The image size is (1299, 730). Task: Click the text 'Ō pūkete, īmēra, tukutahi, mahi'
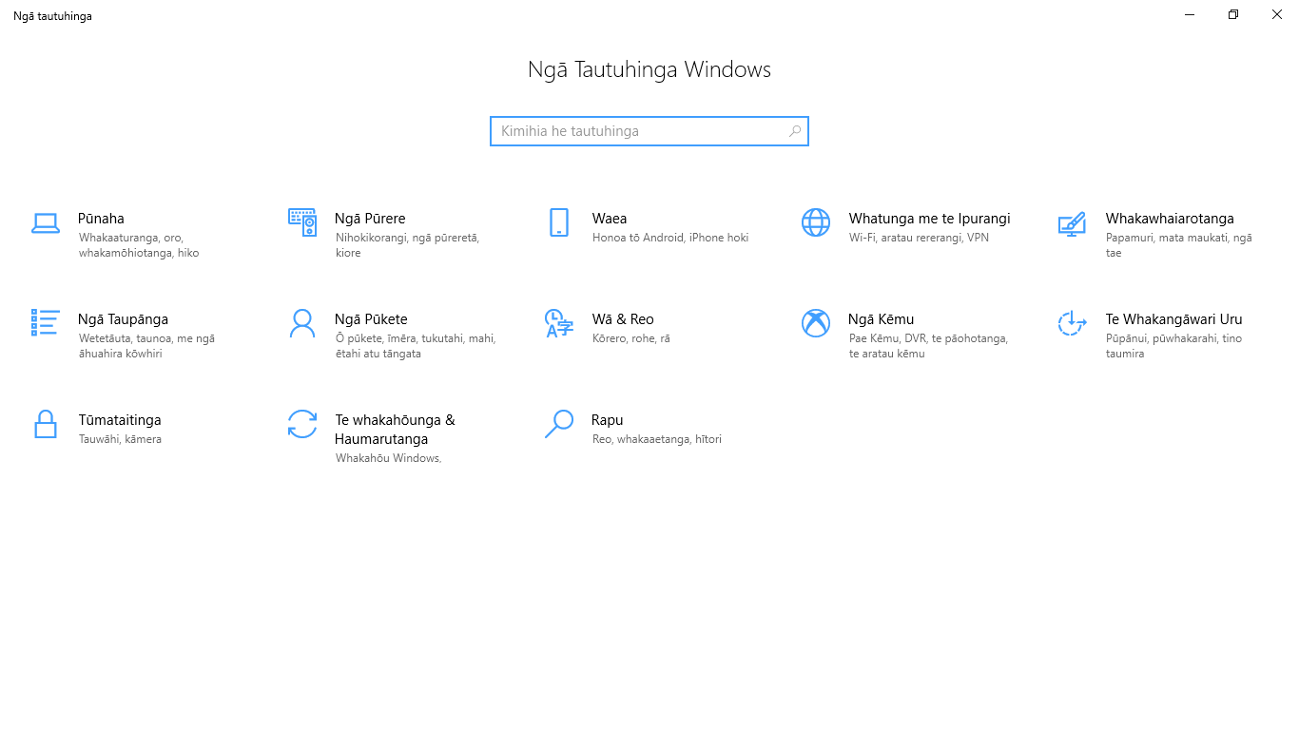point(416,338)
